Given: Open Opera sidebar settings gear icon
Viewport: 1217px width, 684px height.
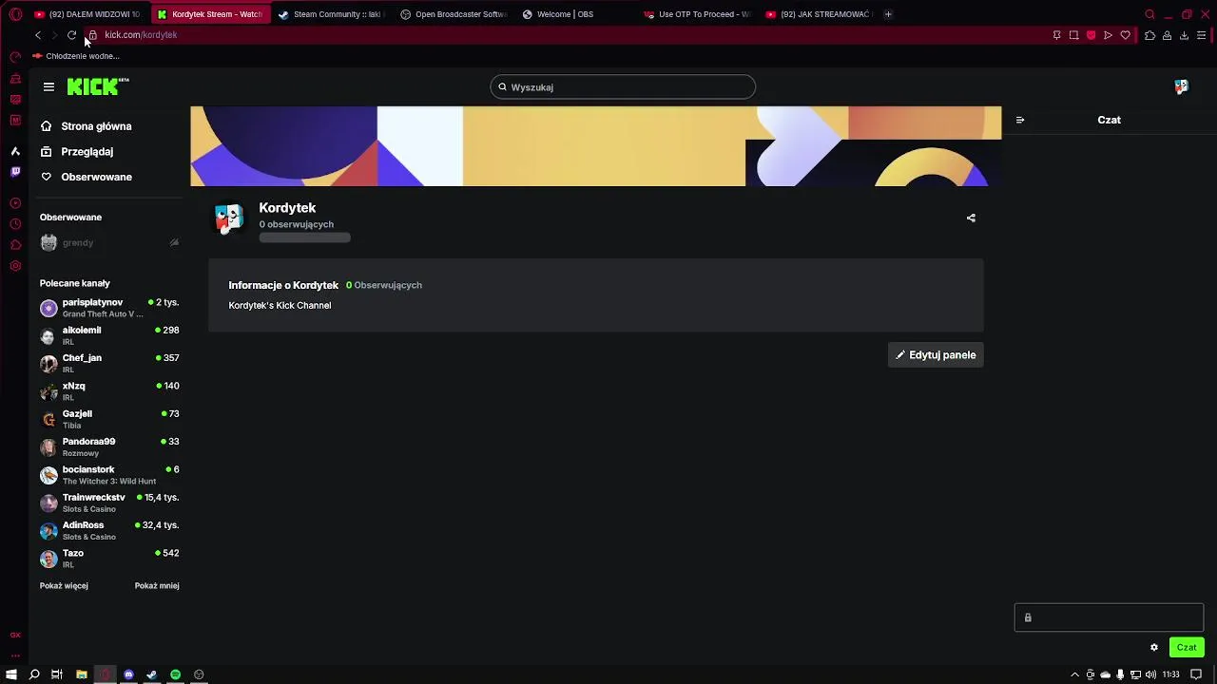Looking at the screenshot, I should (x=15, y=266).
